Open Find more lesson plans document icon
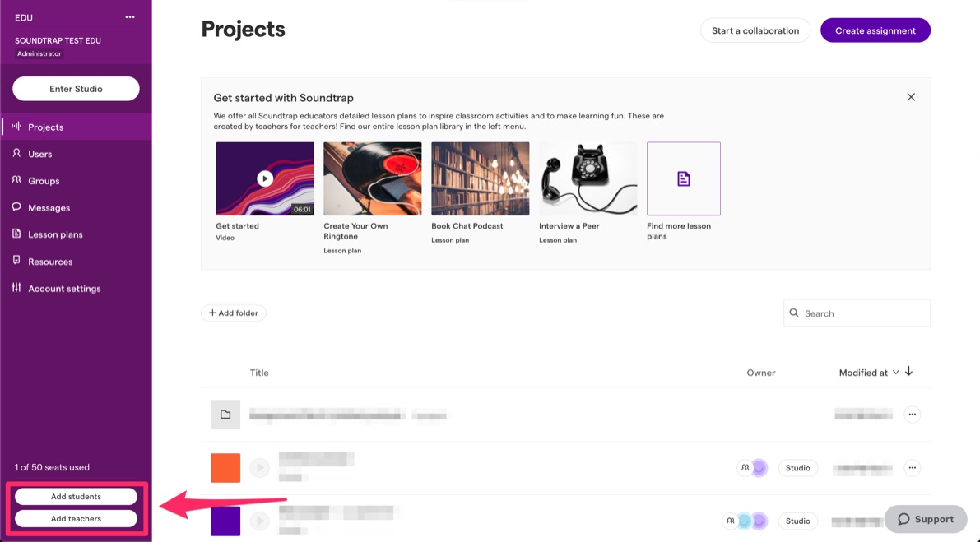Image resolution: width=980 pixels, height=542 pixels. 684,178
